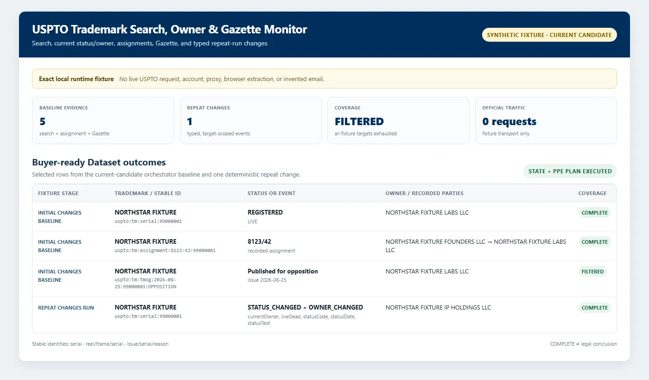Click the 8123/42 assignment number
This screenshot has height=380, width=649.
point(260,241)
